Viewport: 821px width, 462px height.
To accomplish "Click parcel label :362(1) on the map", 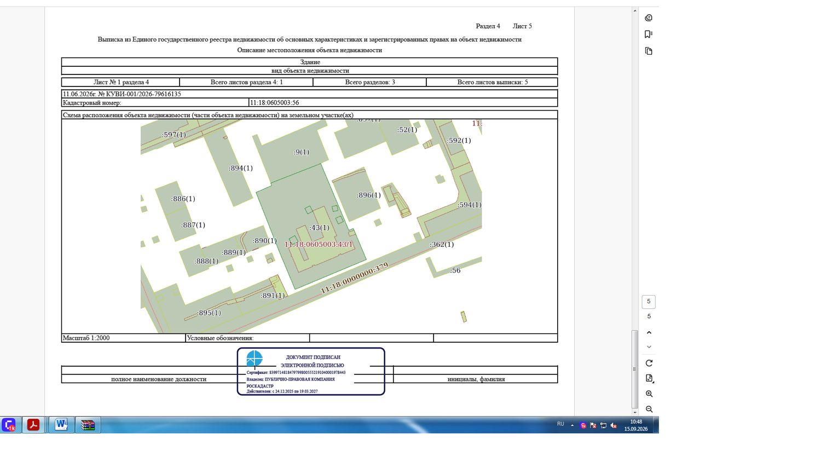I will 441,245.
